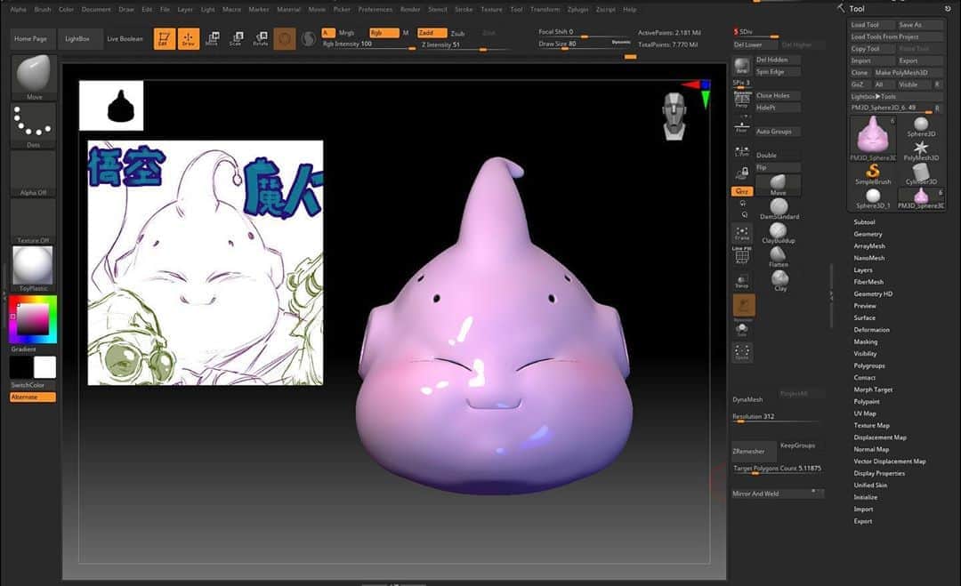The height and width of the screenshot is (586, 961).
Task: Toggle the PolyF line fill icon
Action: point(741,255)
